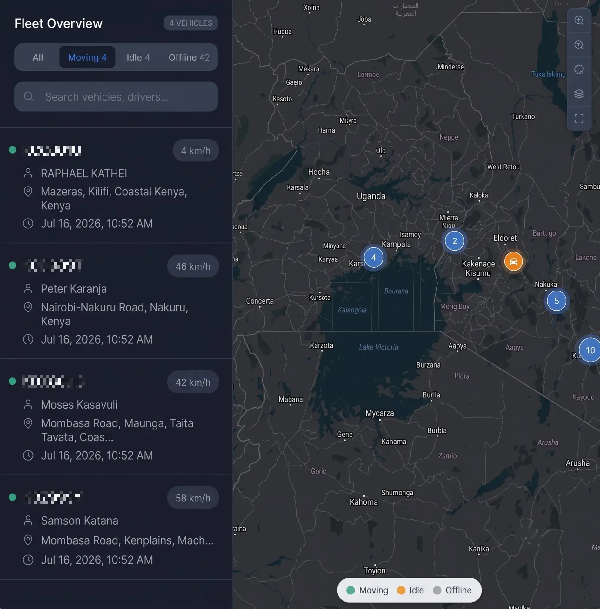
Task: Click the Uganda country label
Action: coord(371,196)
